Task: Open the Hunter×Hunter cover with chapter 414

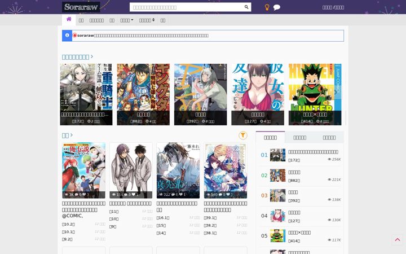Action: [315, 94]
